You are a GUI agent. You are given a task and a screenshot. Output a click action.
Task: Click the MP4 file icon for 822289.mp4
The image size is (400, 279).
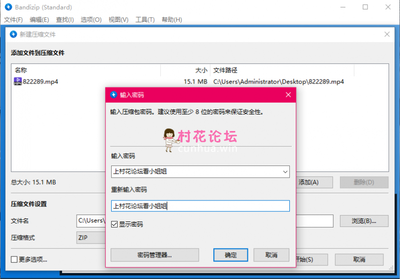point(18,81)
